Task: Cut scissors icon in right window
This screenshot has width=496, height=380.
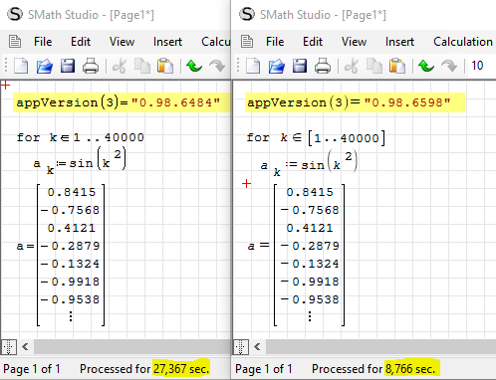Action: 352,66
